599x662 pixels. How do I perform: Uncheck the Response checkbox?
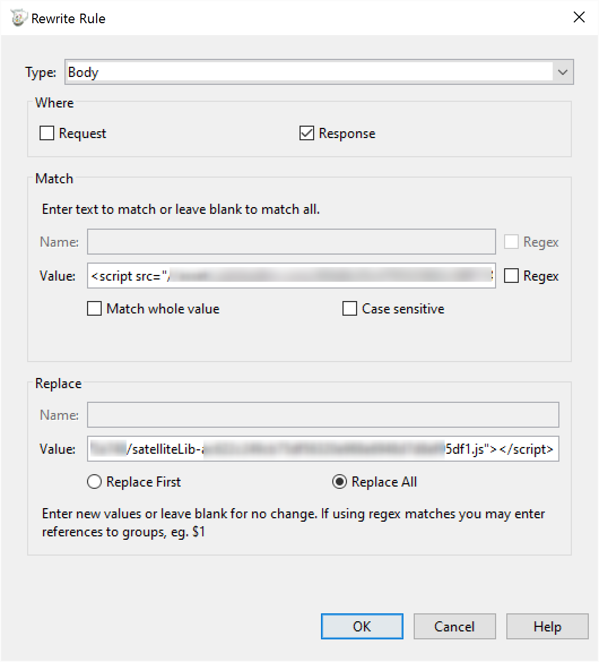coord(307,134)
